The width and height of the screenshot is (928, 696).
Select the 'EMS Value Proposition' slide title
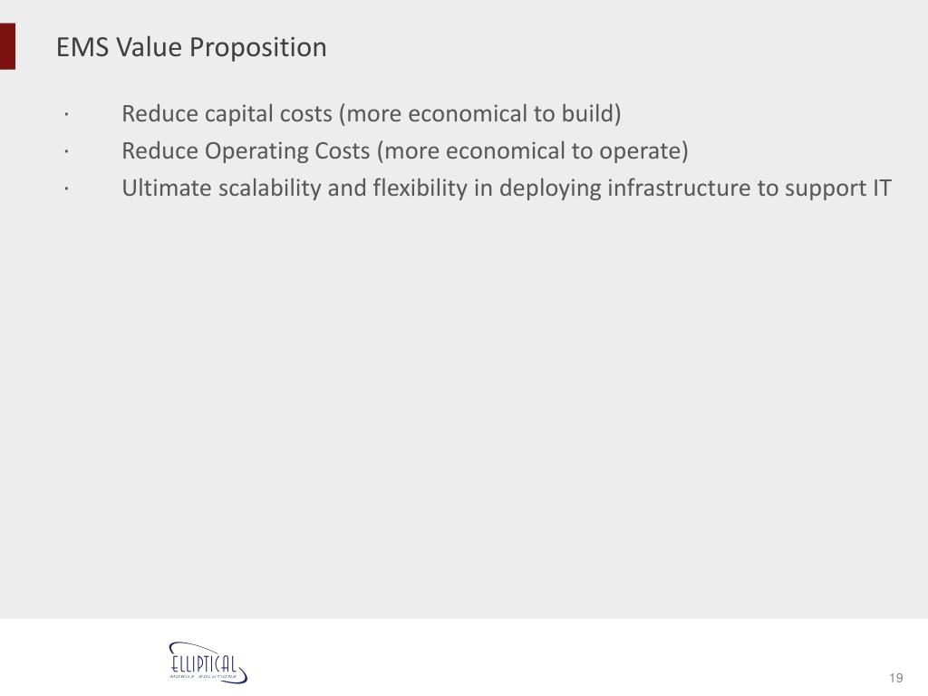coord(191,47)
